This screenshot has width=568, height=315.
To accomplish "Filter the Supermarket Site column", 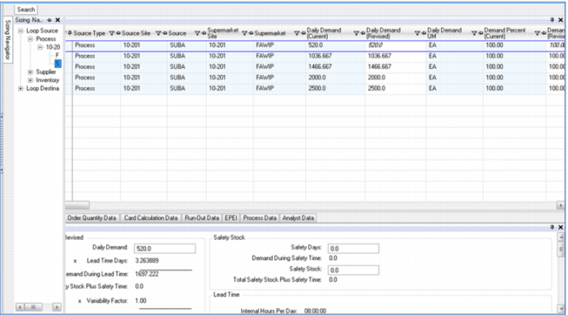I will pos(244,33).
